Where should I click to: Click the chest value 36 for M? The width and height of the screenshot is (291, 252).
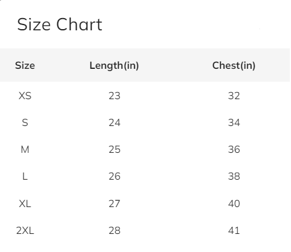coord(234,149)
